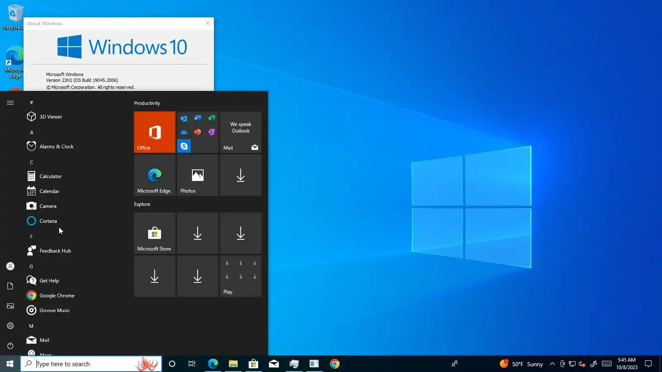Select the 'F' letter header
The height and width of the screenshot is (372, 662).
31,236
